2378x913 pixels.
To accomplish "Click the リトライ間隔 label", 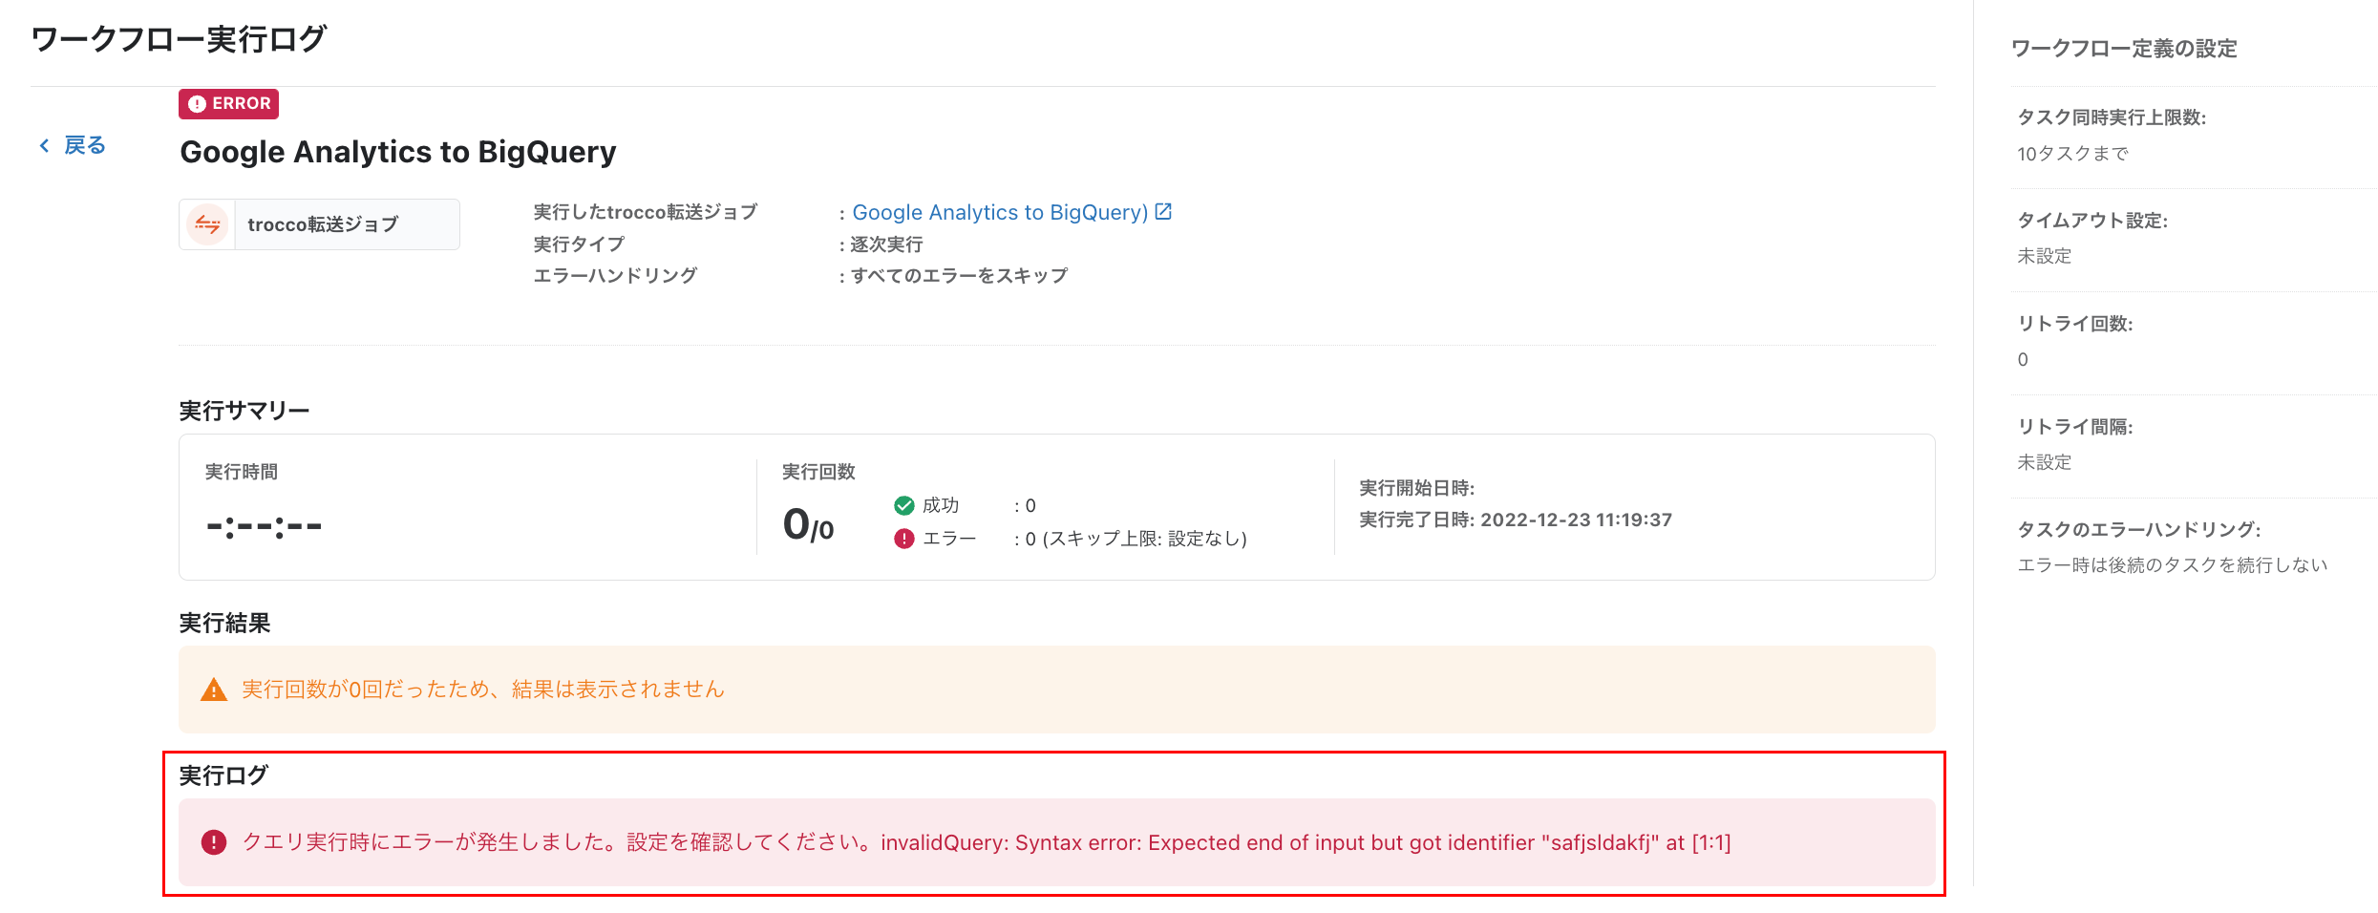I will click(x=2074, y=427).
